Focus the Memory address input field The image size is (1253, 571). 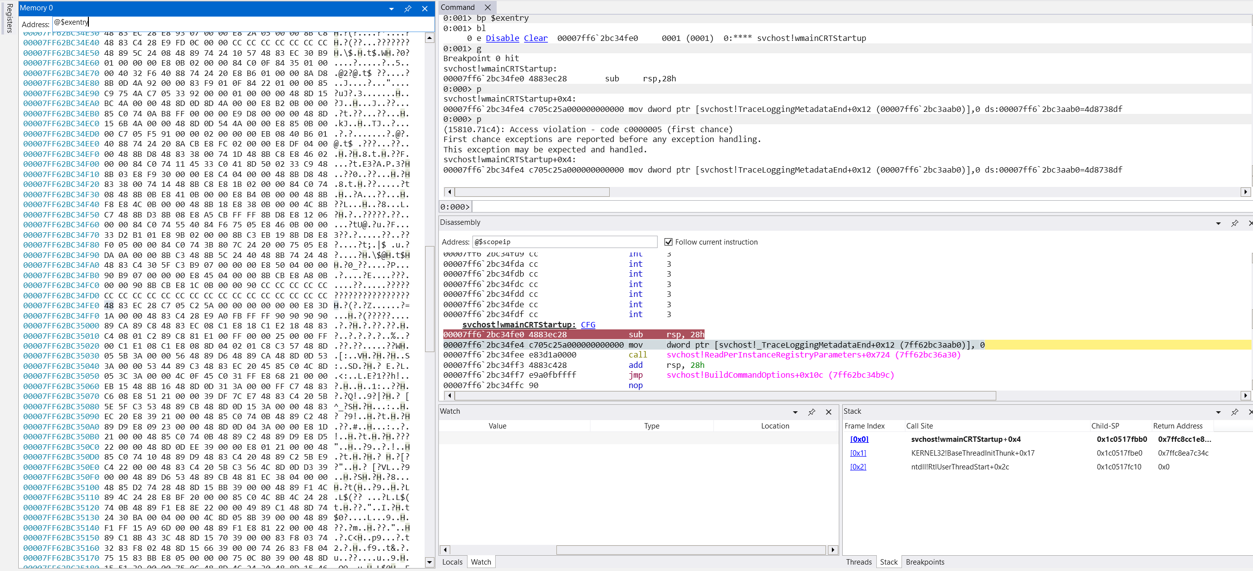click(x=243, y=23)
